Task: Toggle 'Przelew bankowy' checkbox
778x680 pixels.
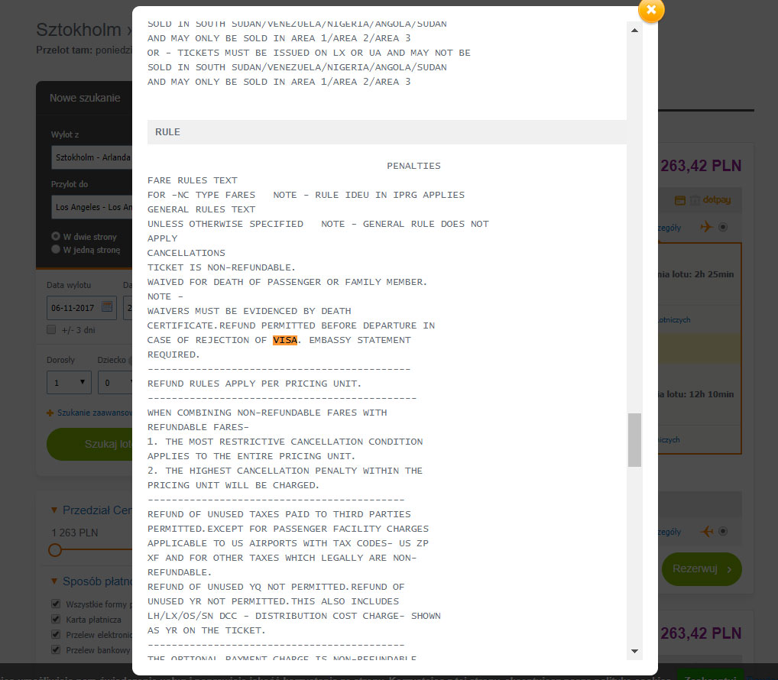Action: 56,649
